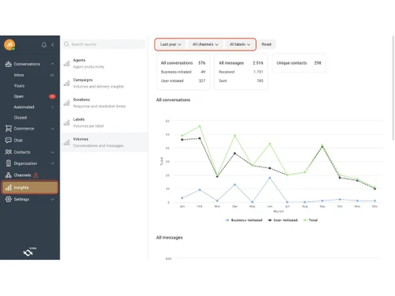Click the Chat speech bubble icon
This screenshot has width=395, height=296.
pos(9,141)
